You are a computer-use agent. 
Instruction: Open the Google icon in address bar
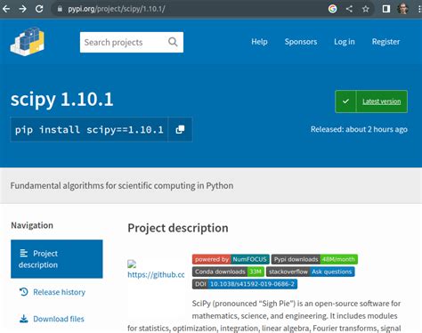click(x=333, y=9)
